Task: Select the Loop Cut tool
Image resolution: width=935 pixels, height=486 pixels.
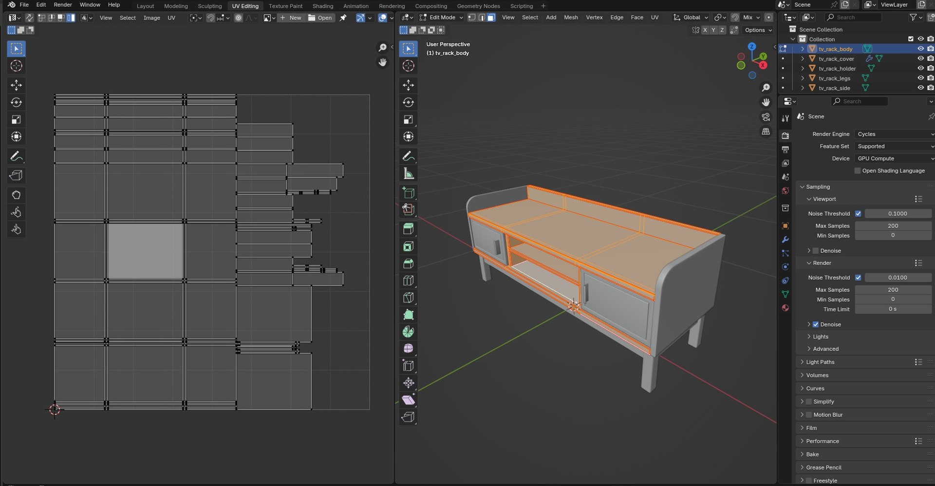Action: 408,280
